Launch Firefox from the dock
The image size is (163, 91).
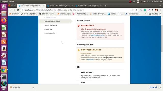4,20
